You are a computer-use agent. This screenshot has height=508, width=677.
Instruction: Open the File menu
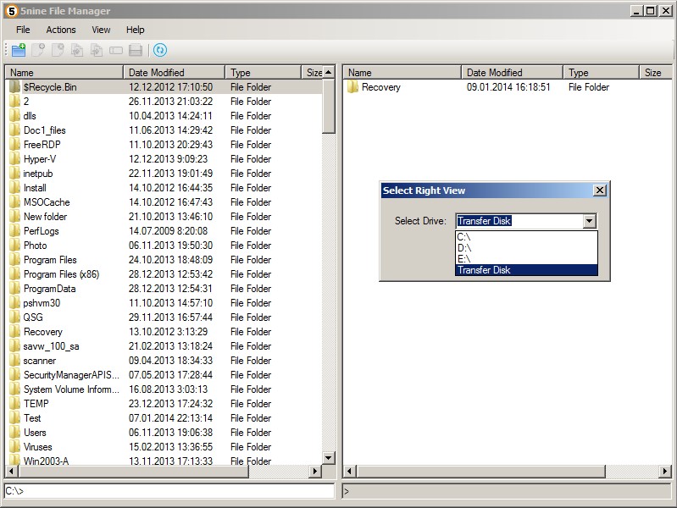coord(23,30)
